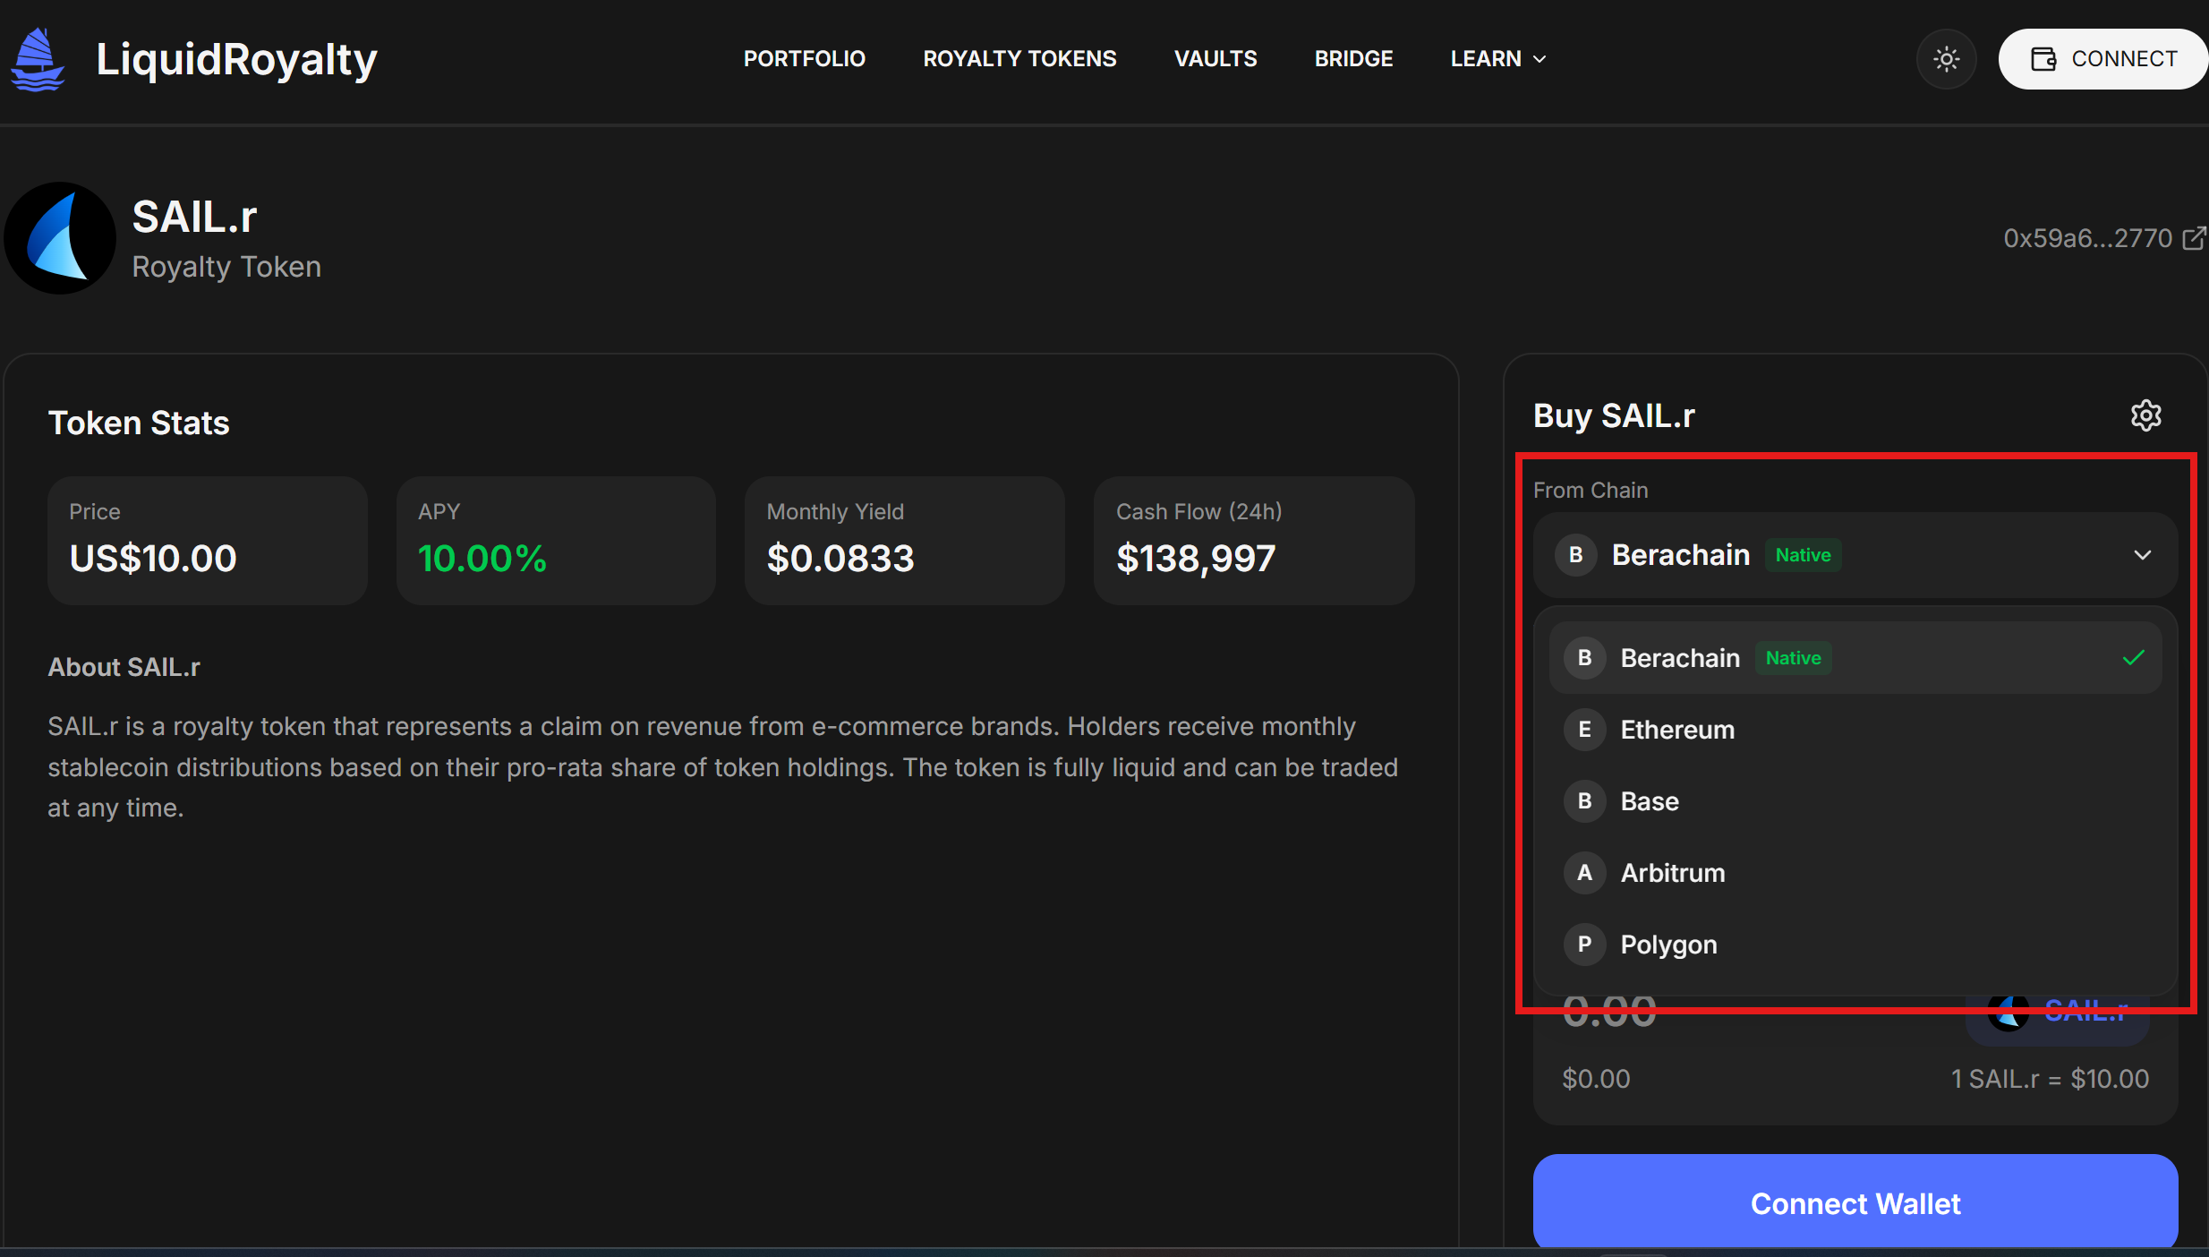Go to ROYALTY TOKENS tab
This screenshot has height=1257, width=2209.
point(1019,59)
